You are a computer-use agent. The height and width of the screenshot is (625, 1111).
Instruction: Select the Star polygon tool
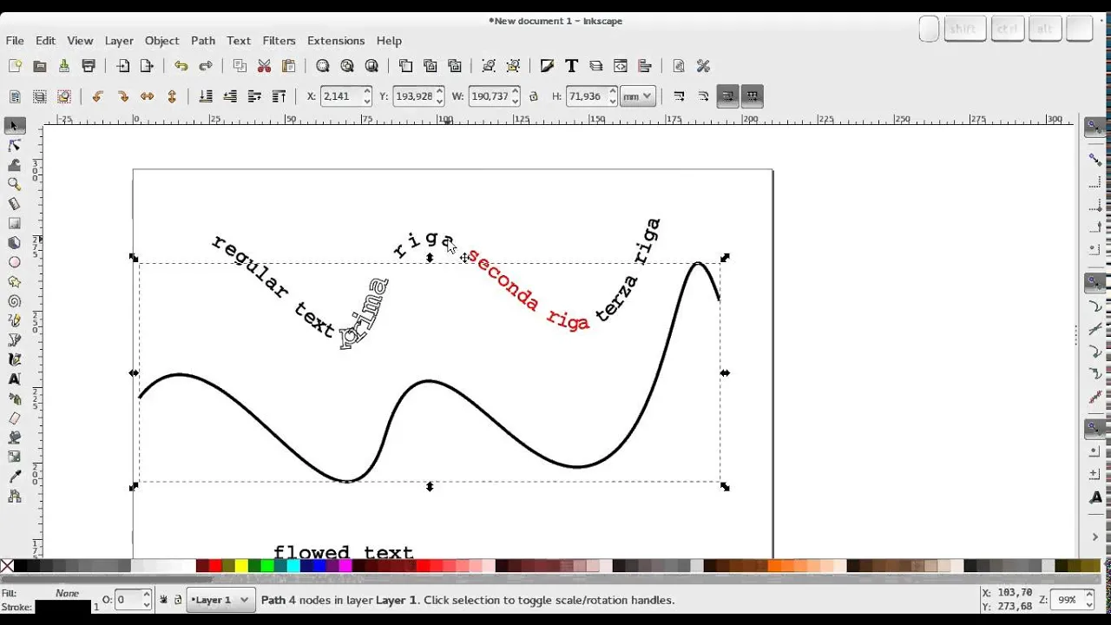(14, 282)
